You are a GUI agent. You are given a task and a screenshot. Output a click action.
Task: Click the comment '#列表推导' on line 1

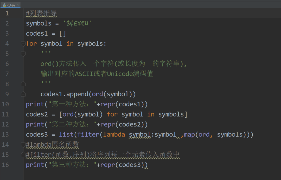click(41, 13)
